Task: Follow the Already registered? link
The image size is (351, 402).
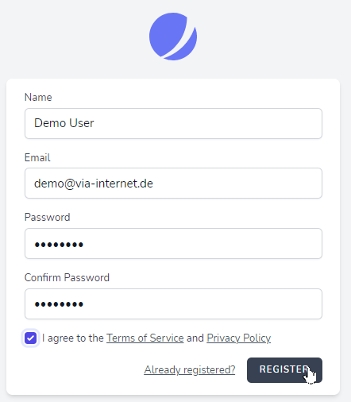Action: point(190,369)
